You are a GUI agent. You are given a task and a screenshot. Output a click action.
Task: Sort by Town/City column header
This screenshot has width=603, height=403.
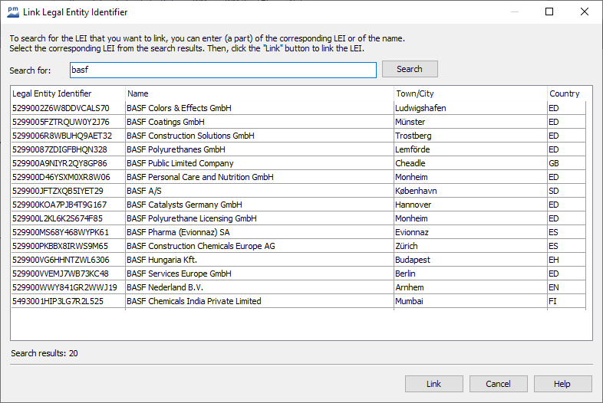(x=470, y=93)
